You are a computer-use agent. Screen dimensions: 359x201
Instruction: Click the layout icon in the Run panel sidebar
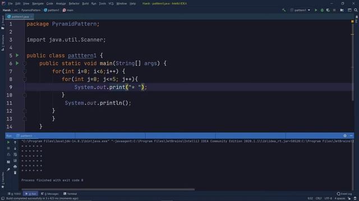8,162
